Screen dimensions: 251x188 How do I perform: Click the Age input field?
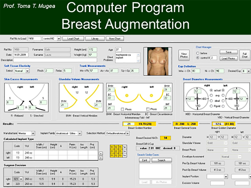click(118, 50)
